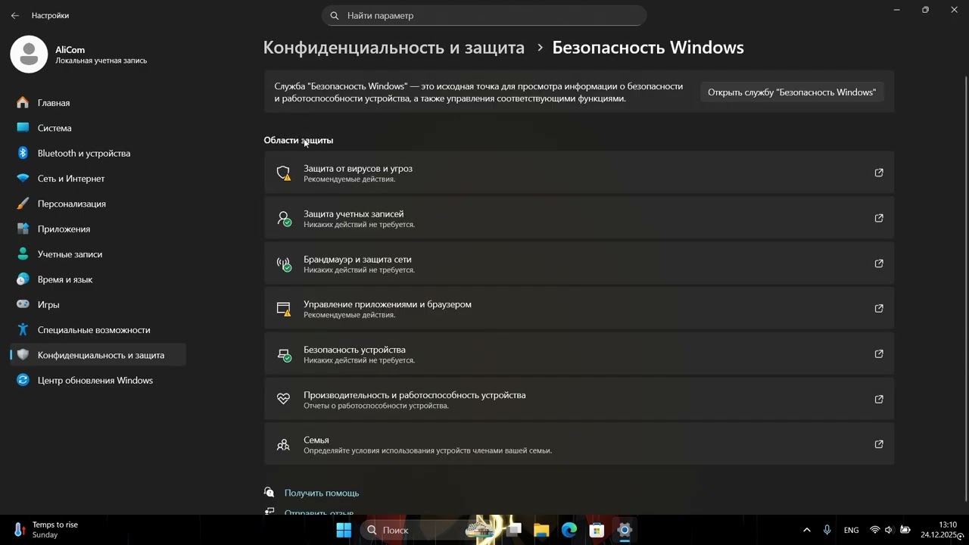Click the settings page vertical scrollbar

click(x=966, y=288)
